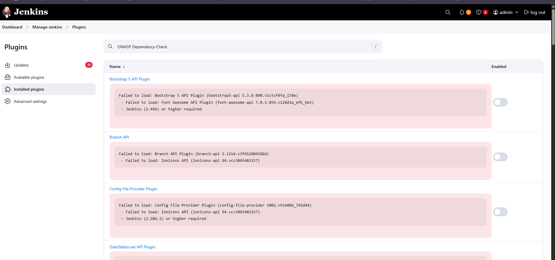Image resolution: width=555 pixels, height=260 pixels.
Task: Toggle Config File Provider Plugin switch
Action: 500,212
